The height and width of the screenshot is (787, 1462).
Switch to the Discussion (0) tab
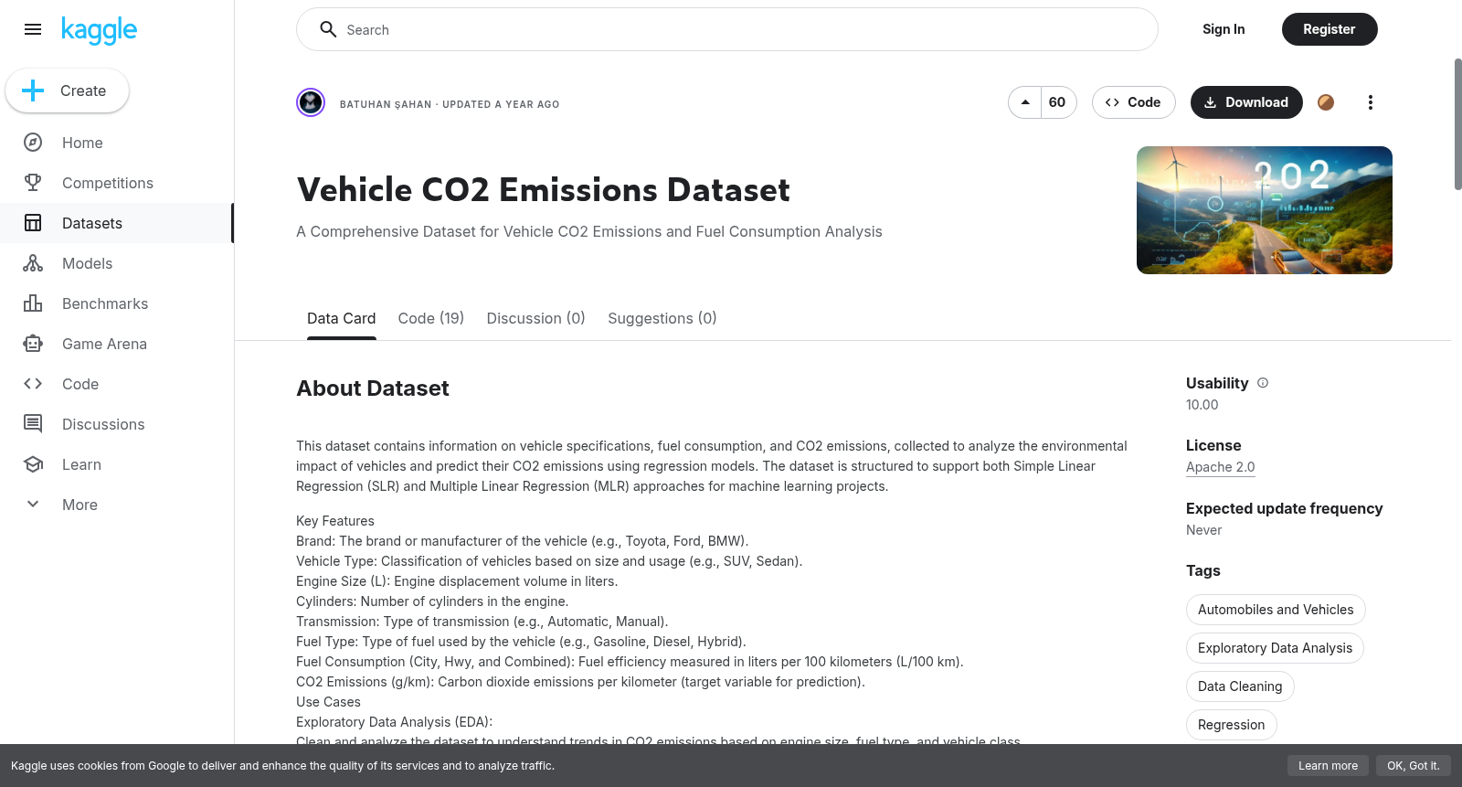[535, 318]
